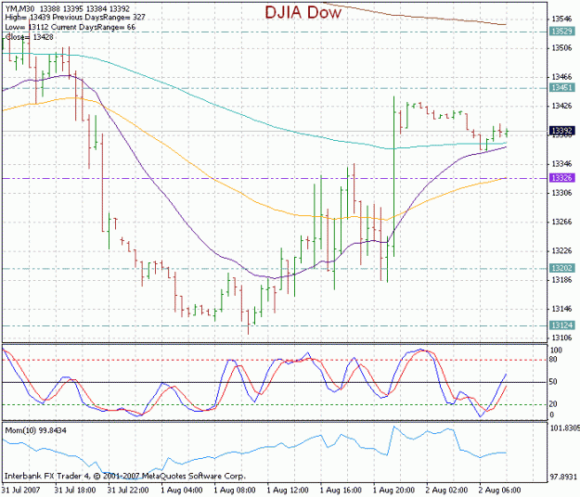Click 'Current DaysRange= 66' text

point(93,27)
